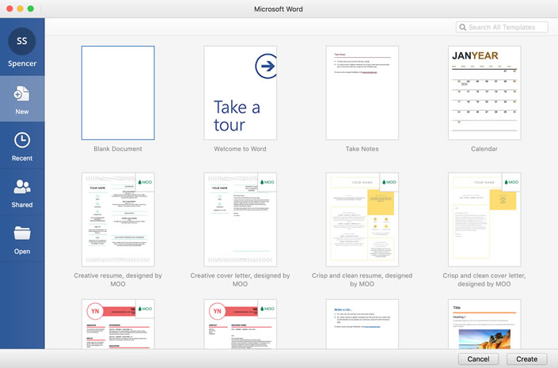Click the MOO badge on Crisp clean cover letter
The image size is (558, 368).
pos(511,182)
